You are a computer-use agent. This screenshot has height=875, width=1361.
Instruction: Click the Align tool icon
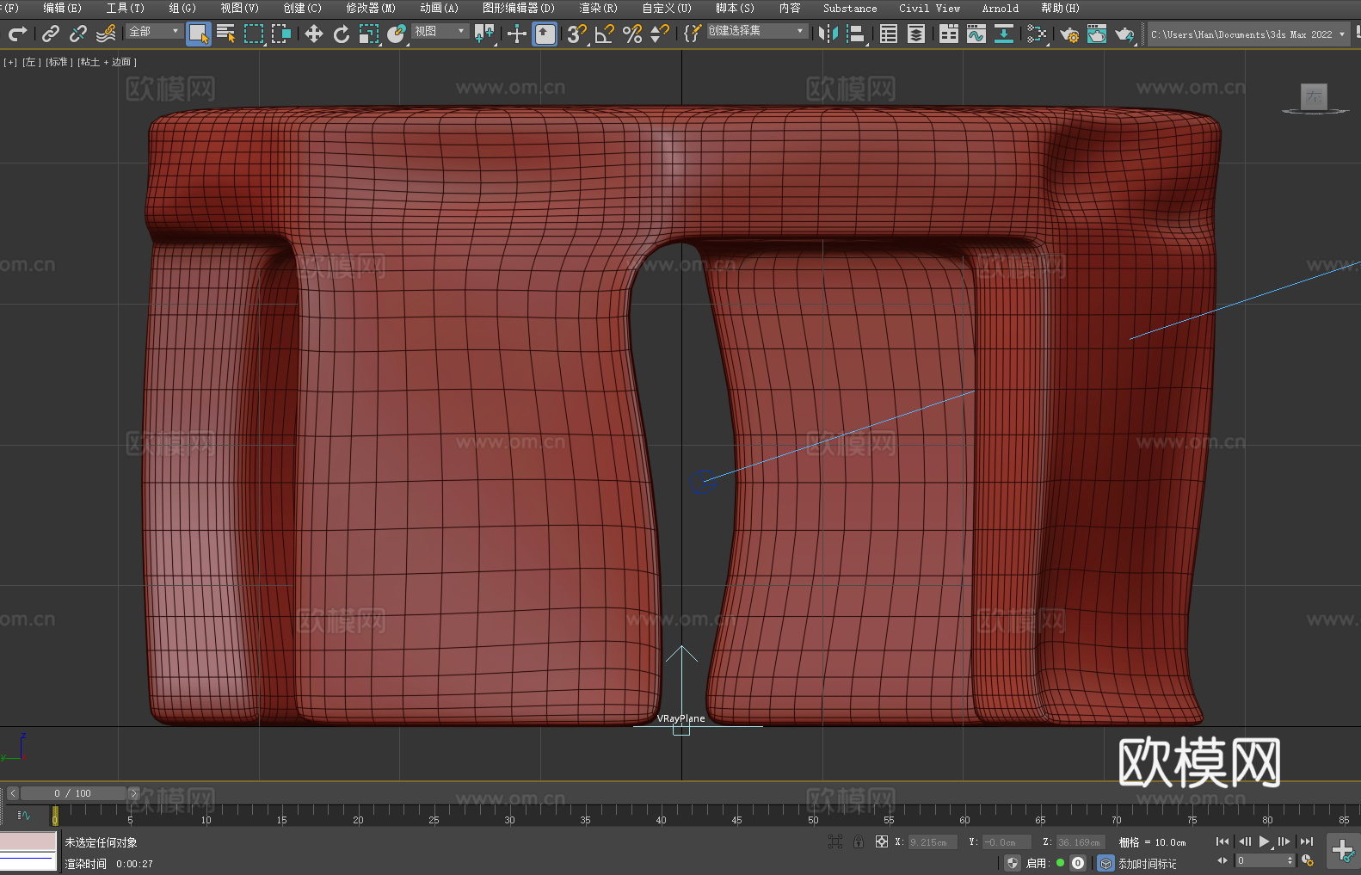856,34
